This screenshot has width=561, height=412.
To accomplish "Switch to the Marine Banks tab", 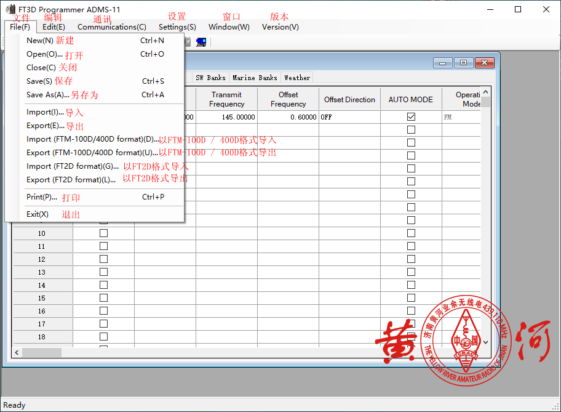I will 255,78.
